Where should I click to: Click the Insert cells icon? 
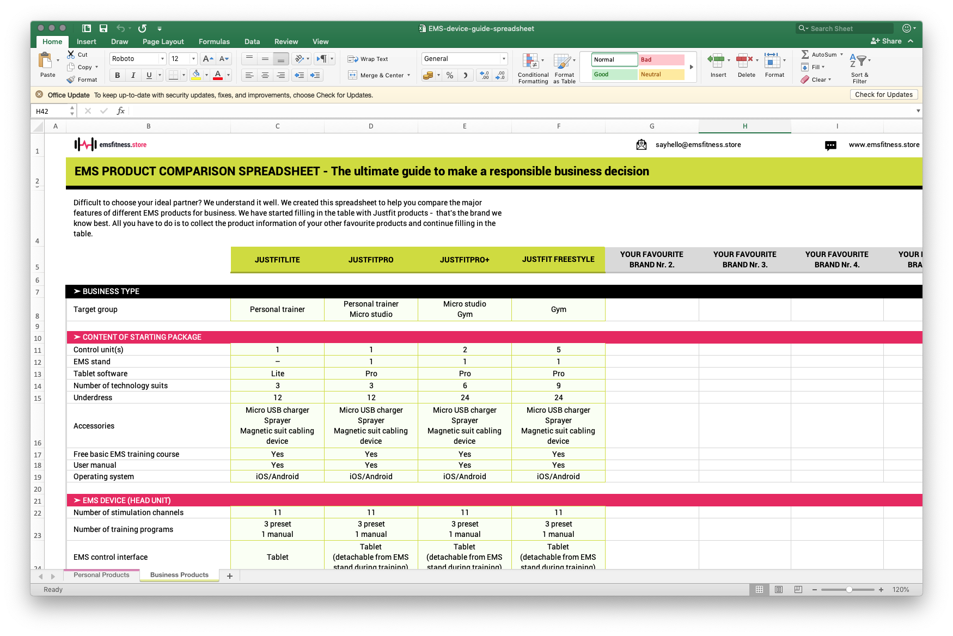716,60
